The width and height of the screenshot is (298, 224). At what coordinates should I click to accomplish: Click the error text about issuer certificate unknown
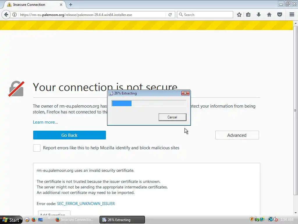[x=98, y=181]
